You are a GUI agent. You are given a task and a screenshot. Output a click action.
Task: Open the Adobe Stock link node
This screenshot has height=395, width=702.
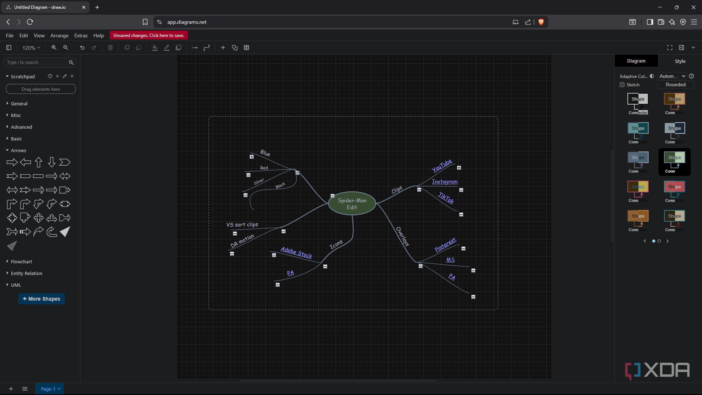pos(296,252)
